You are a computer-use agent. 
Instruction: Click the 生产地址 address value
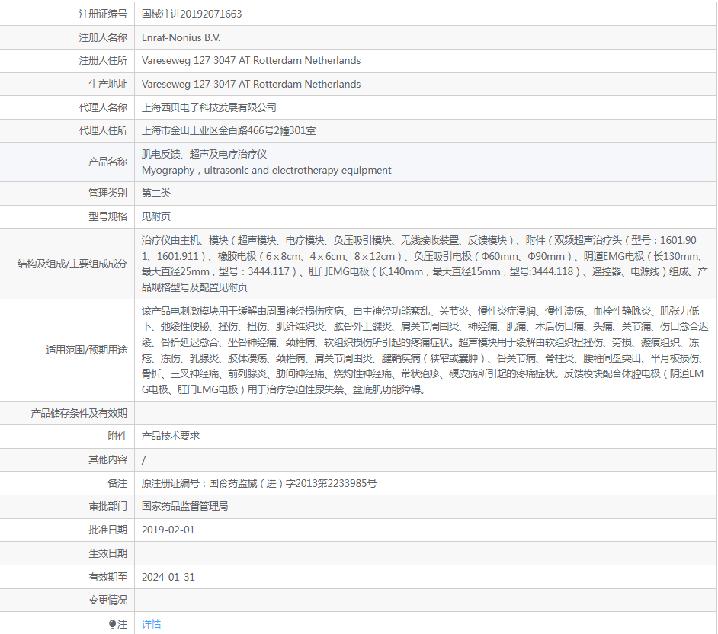pos(251,84)
